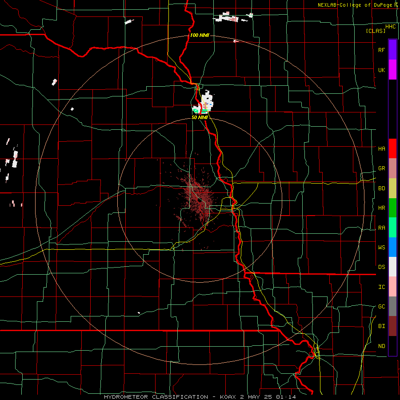Click the ND legend label
Screen dimensions: 400x400
pyautogui.click(x=381, y=346)
